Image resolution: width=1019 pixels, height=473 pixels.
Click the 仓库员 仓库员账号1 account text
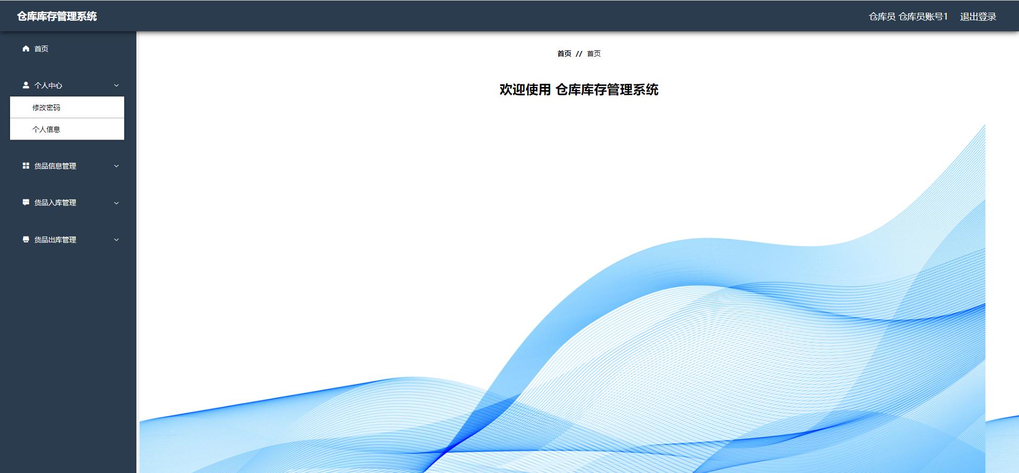coord(908,16)
